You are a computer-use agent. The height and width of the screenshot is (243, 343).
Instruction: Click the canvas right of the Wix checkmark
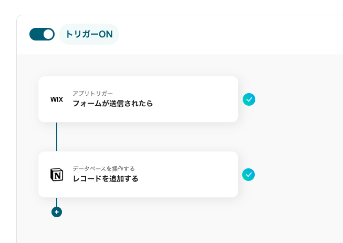coord(299,99)
